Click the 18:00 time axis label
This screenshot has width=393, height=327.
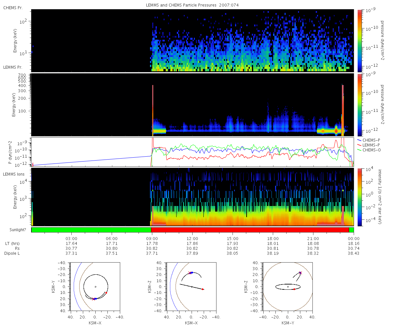[273, 239]
